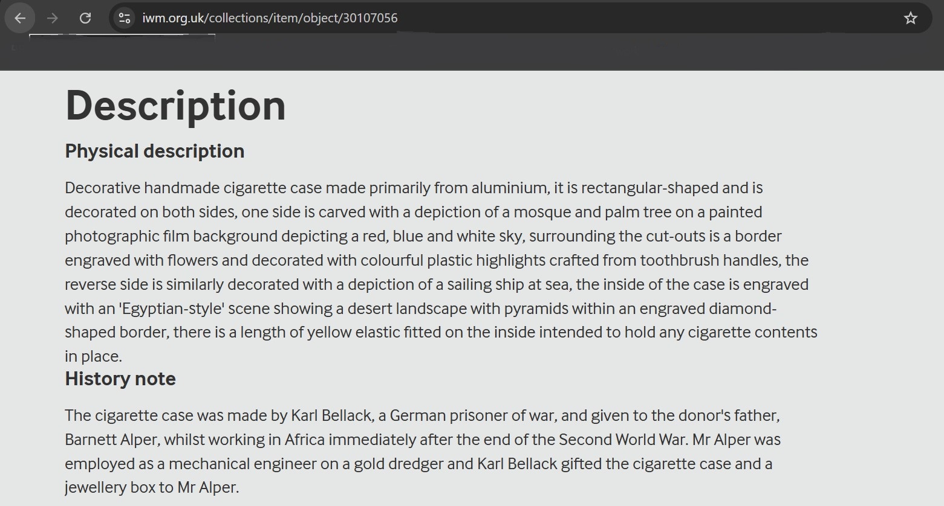Click the word "mosque" in the paragraph
Viewport: 944px width, 506px height.
tap(541, 212)
